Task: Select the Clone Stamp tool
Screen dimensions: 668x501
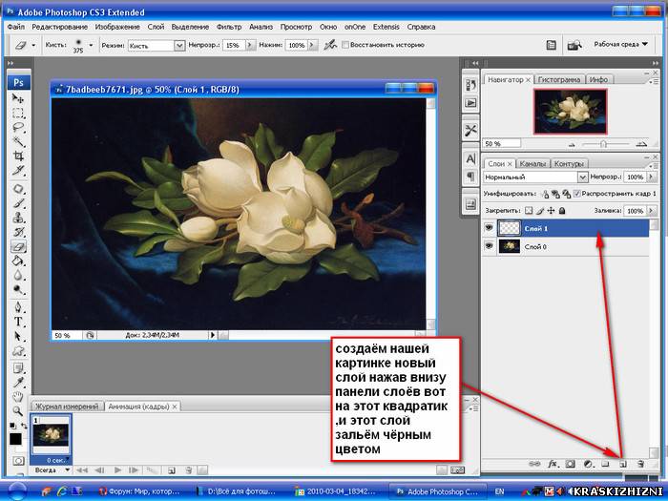Action: click(x=18, y=218)
